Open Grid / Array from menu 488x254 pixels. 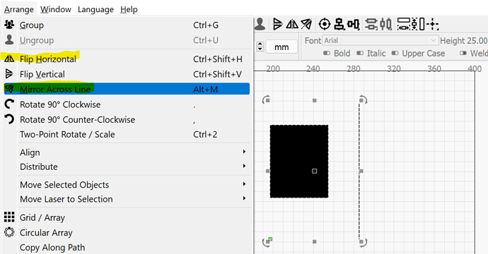(x=127, y=217)
